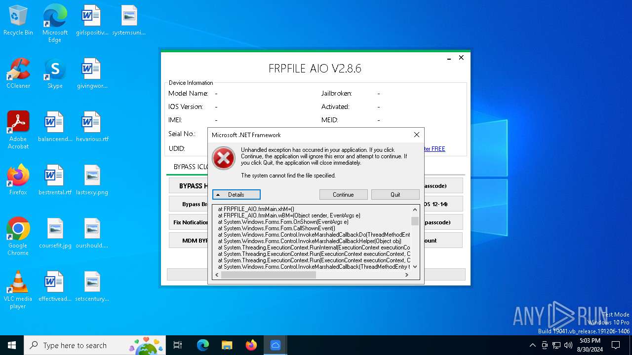Click the error dialog's red X icon

pos(224,158)
